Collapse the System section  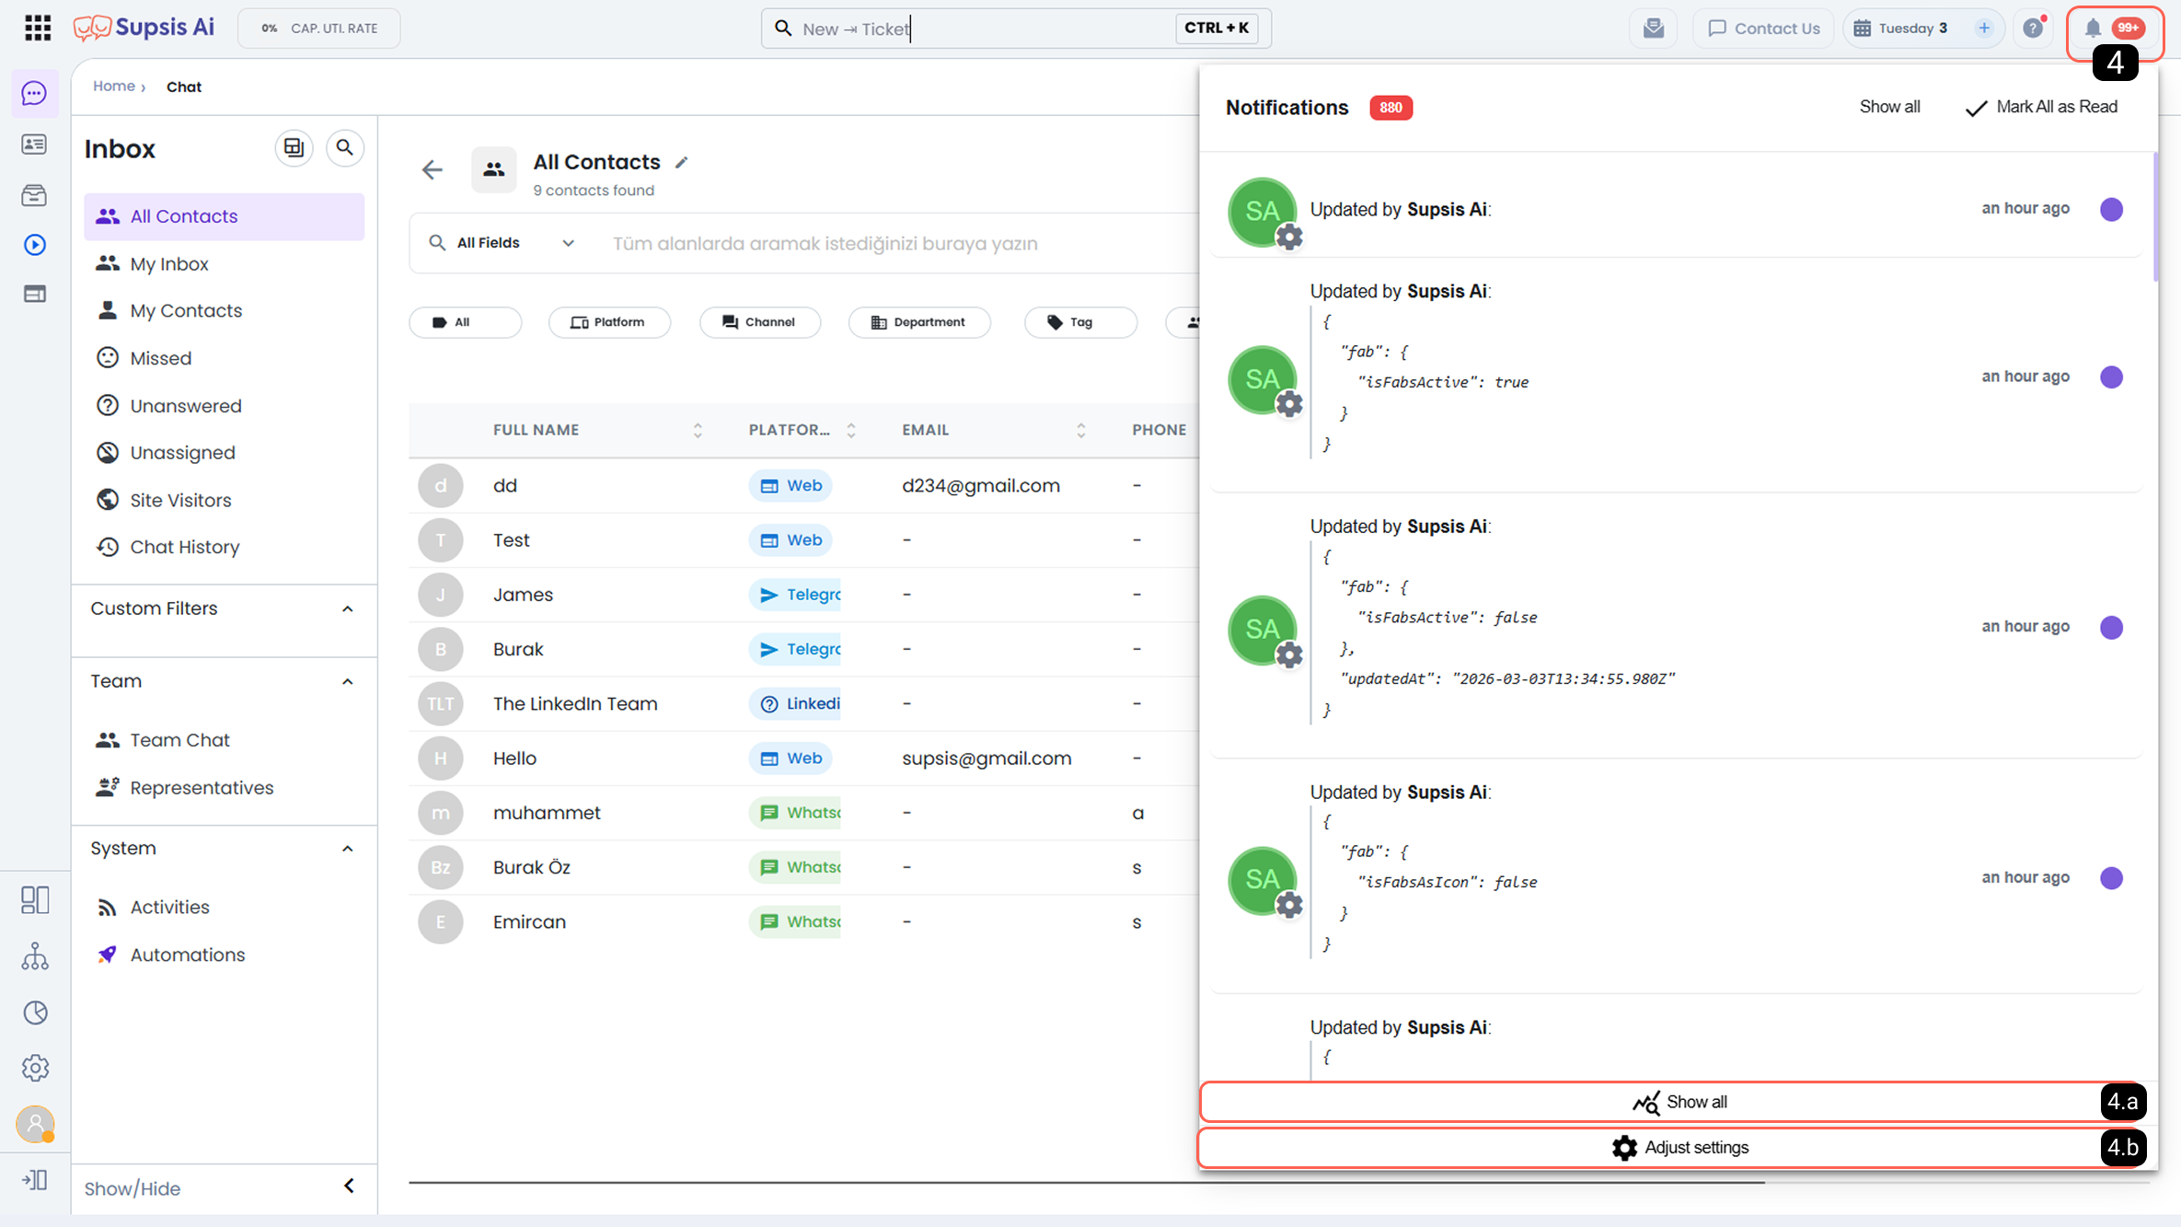coord(348,849)
